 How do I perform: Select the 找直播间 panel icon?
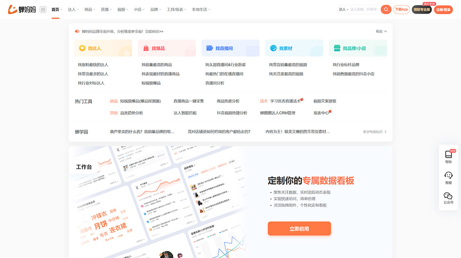[x=209, y=48]
